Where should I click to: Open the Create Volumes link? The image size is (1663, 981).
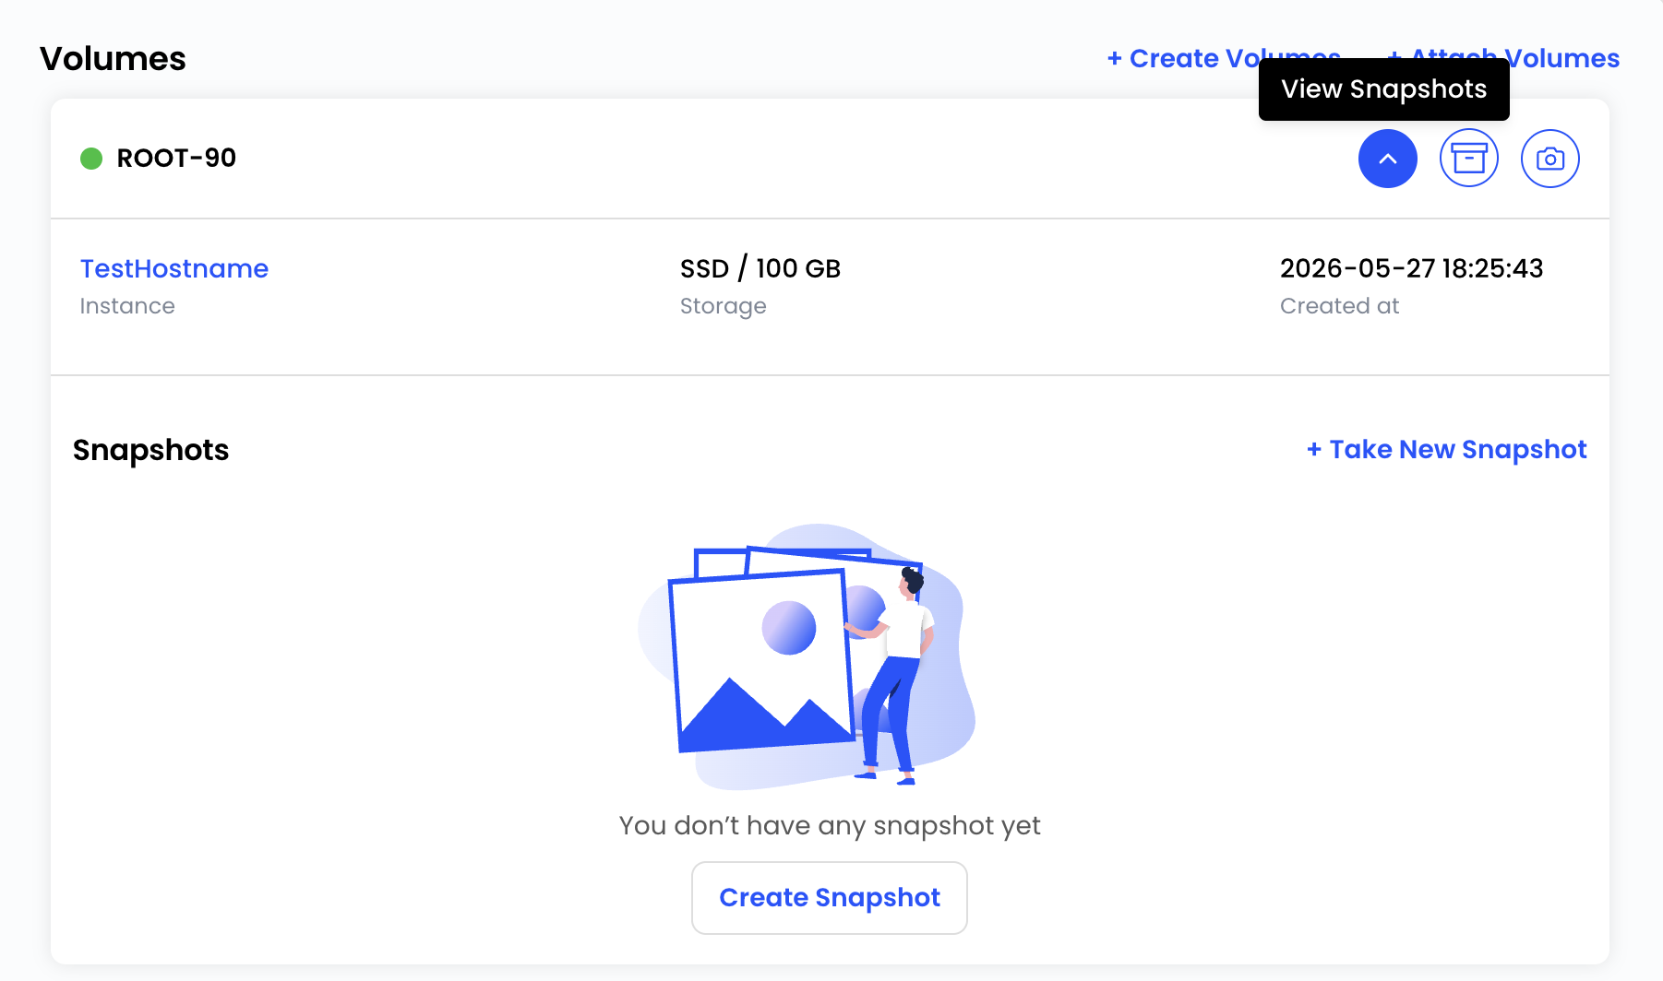(x=1224, y=58)
